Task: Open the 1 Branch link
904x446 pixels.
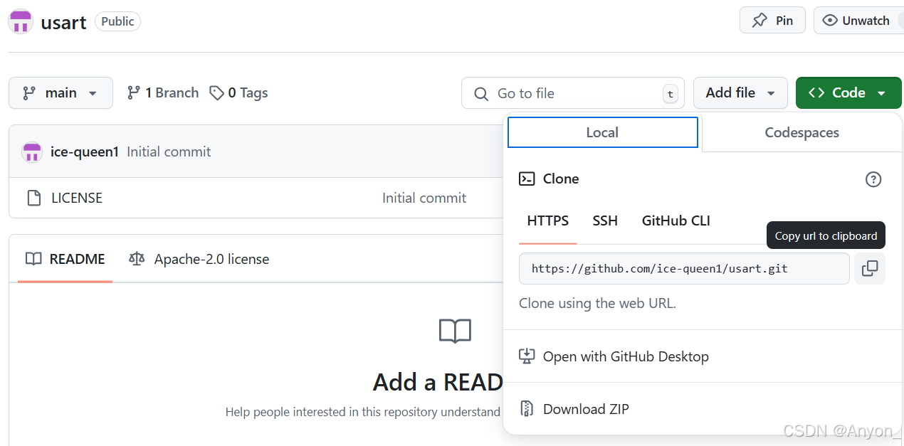Action: click(x=163, y=93)
